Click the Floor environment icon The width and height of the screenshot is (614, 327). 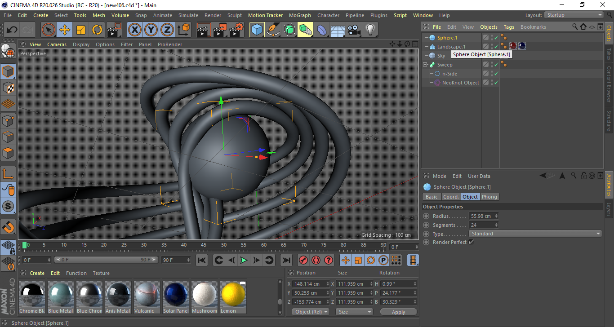pyautogui.click(x=338, y=30)
